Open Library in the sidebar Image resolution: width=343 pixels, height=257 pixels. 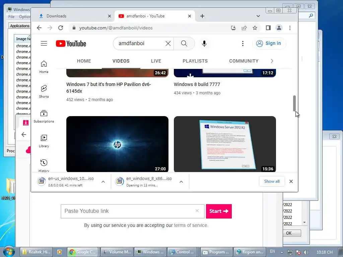44,141
